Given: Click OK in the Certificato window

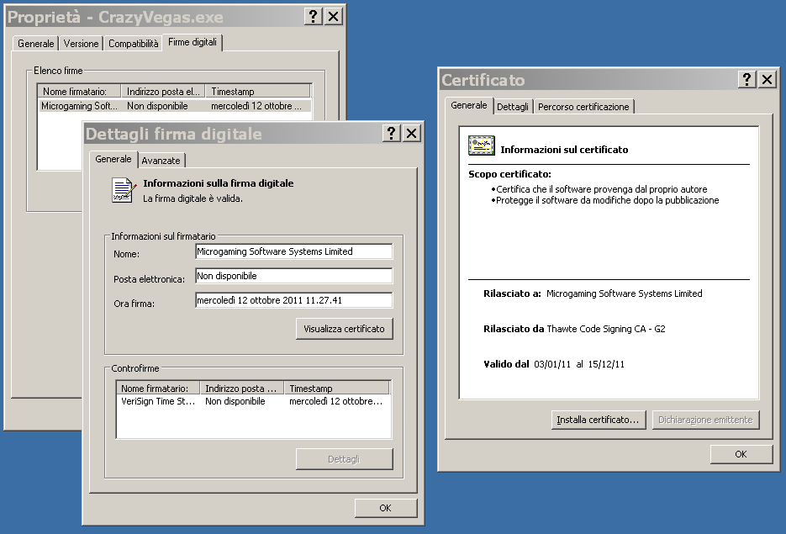Looking at the screenshot, I should [x=741, y=454].
